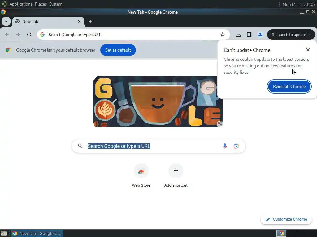Click the Chrome logo in default browser bar
Screen dimensions: 317x237
click(8, 50)
